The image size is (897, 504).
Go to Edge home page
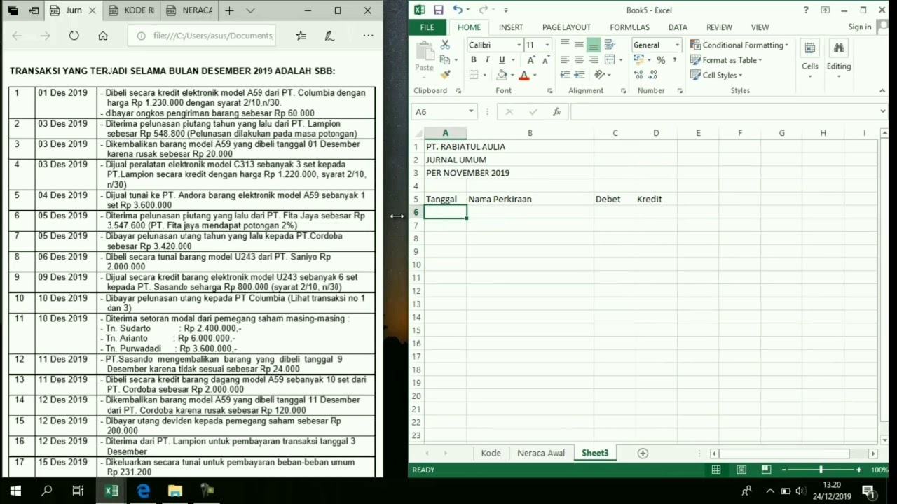[x=103, y=36]
